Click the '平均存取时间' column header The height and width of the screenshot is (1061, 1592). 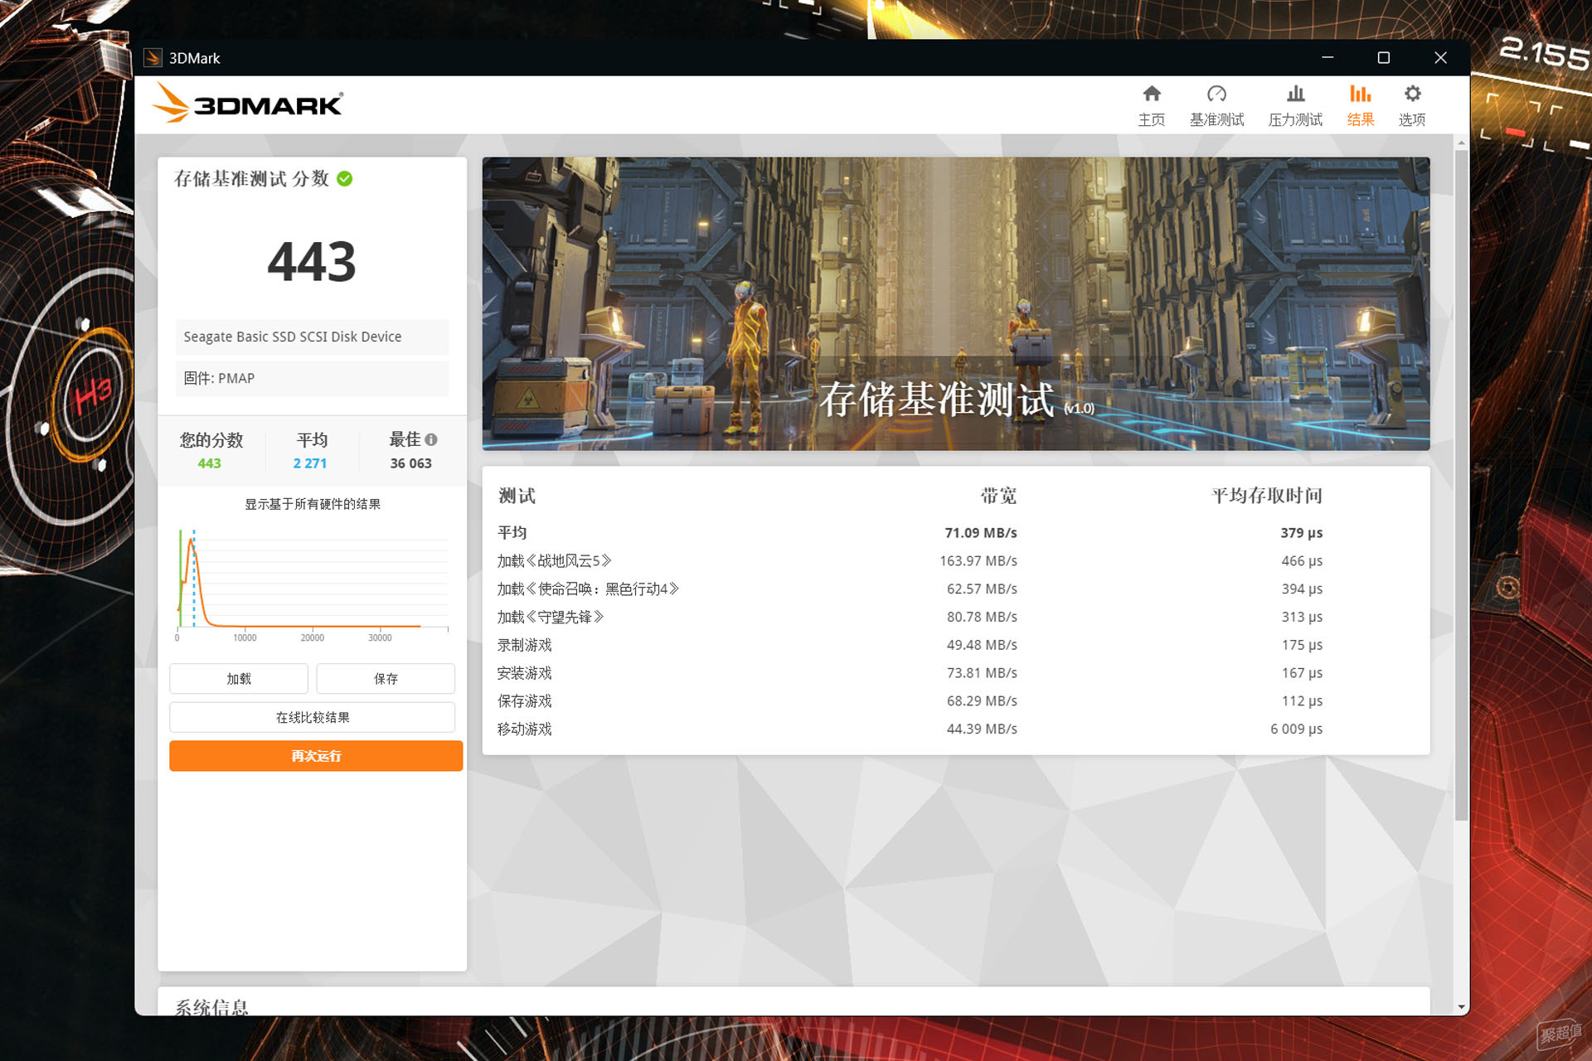[1266, 496]
